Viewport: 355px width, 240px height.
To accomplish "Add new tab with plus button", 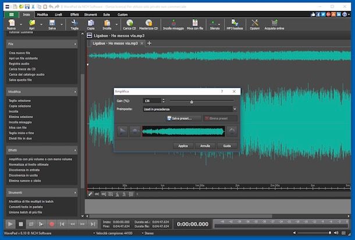I will pos(149,43).
